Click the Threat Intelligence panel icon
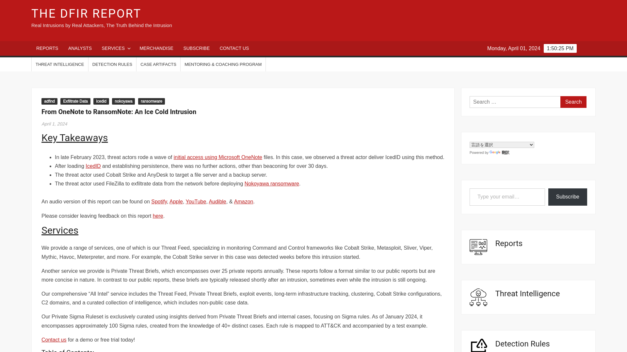Image resolution: width=627 pixels, height=352 pixels. point(478,297)
